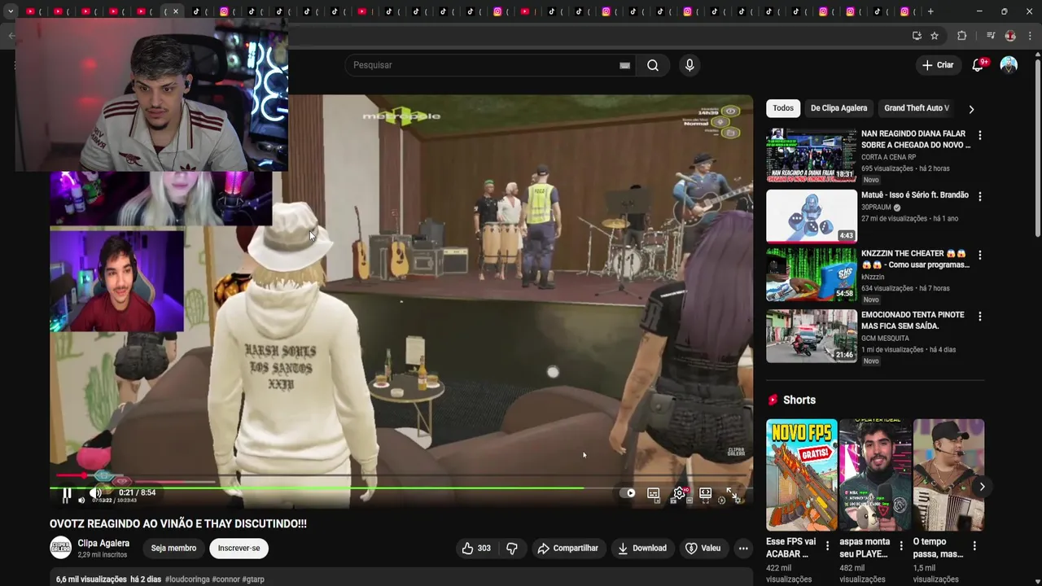Like the video with thumbs up 303
This screenshot has height=586, width=1042.
click(476, 549)
